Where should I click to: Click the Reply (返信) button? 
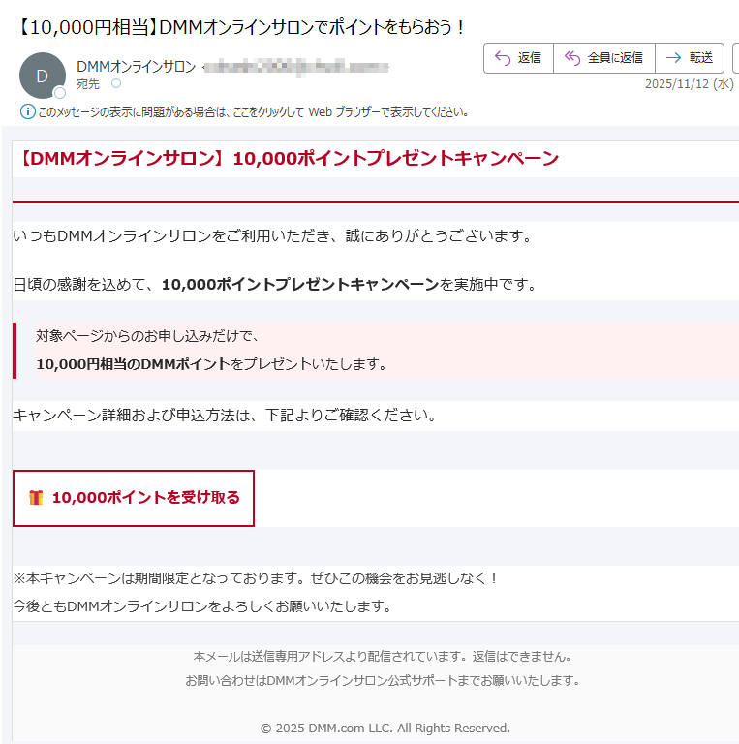[x=518, y=58]
